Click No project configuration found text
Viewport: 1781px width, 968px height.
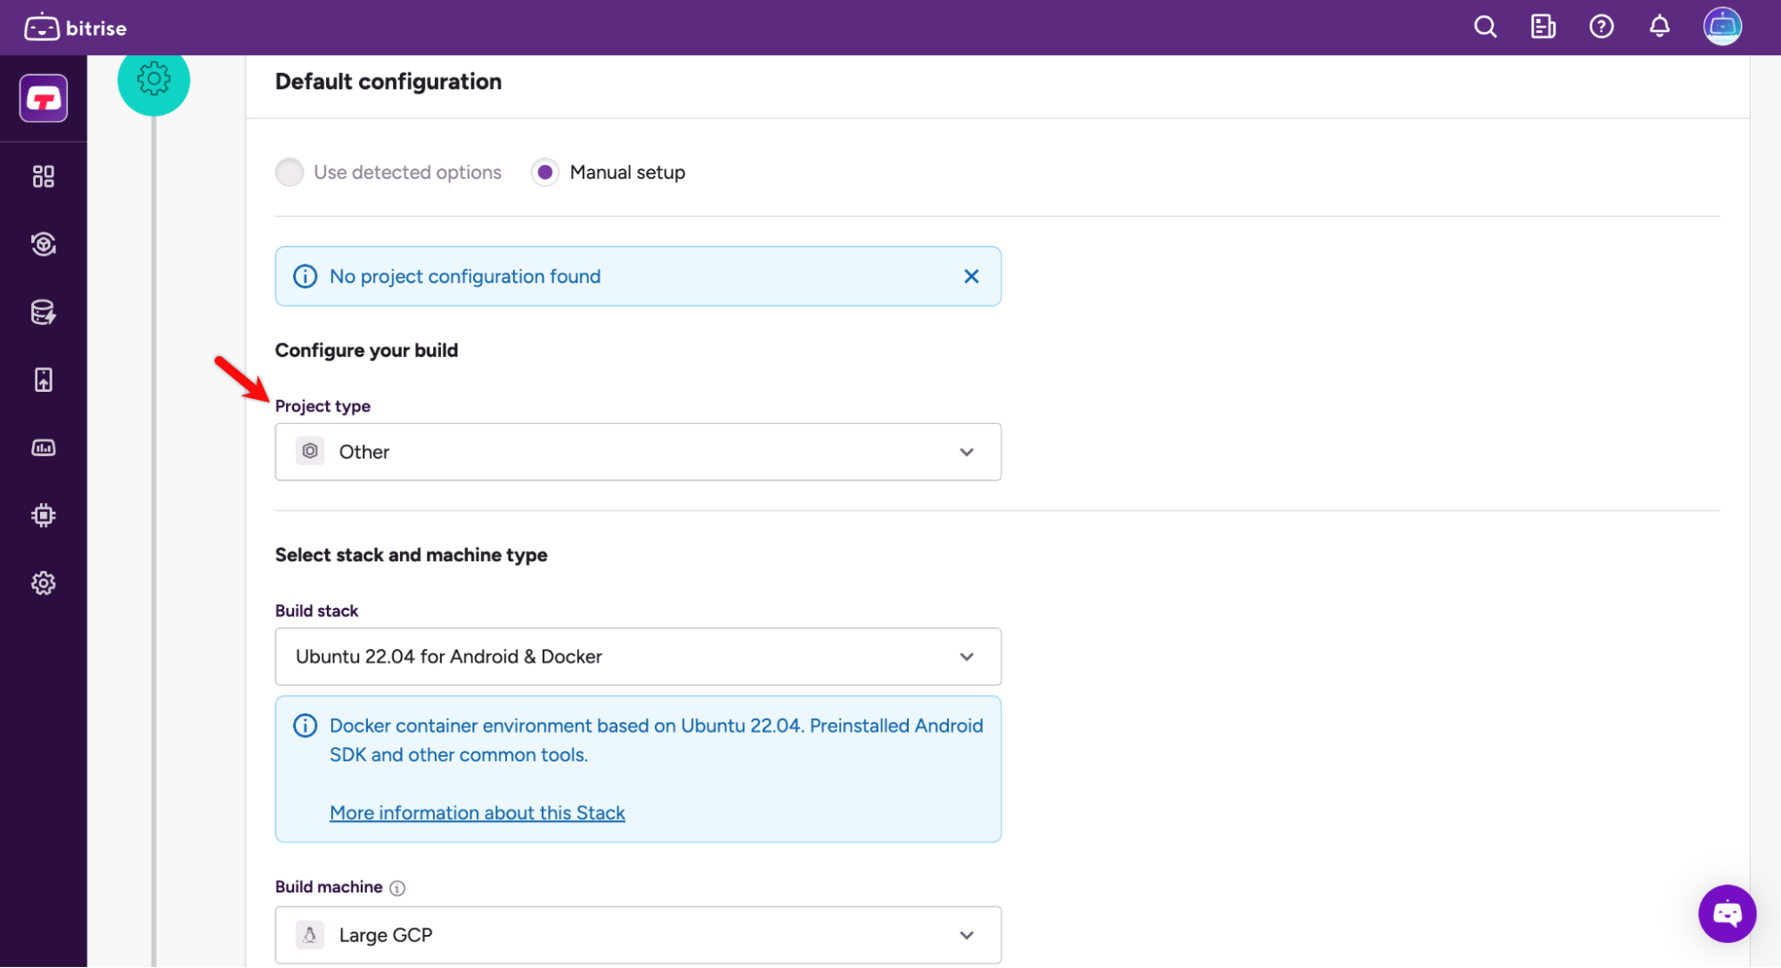(x=465, y=276)
